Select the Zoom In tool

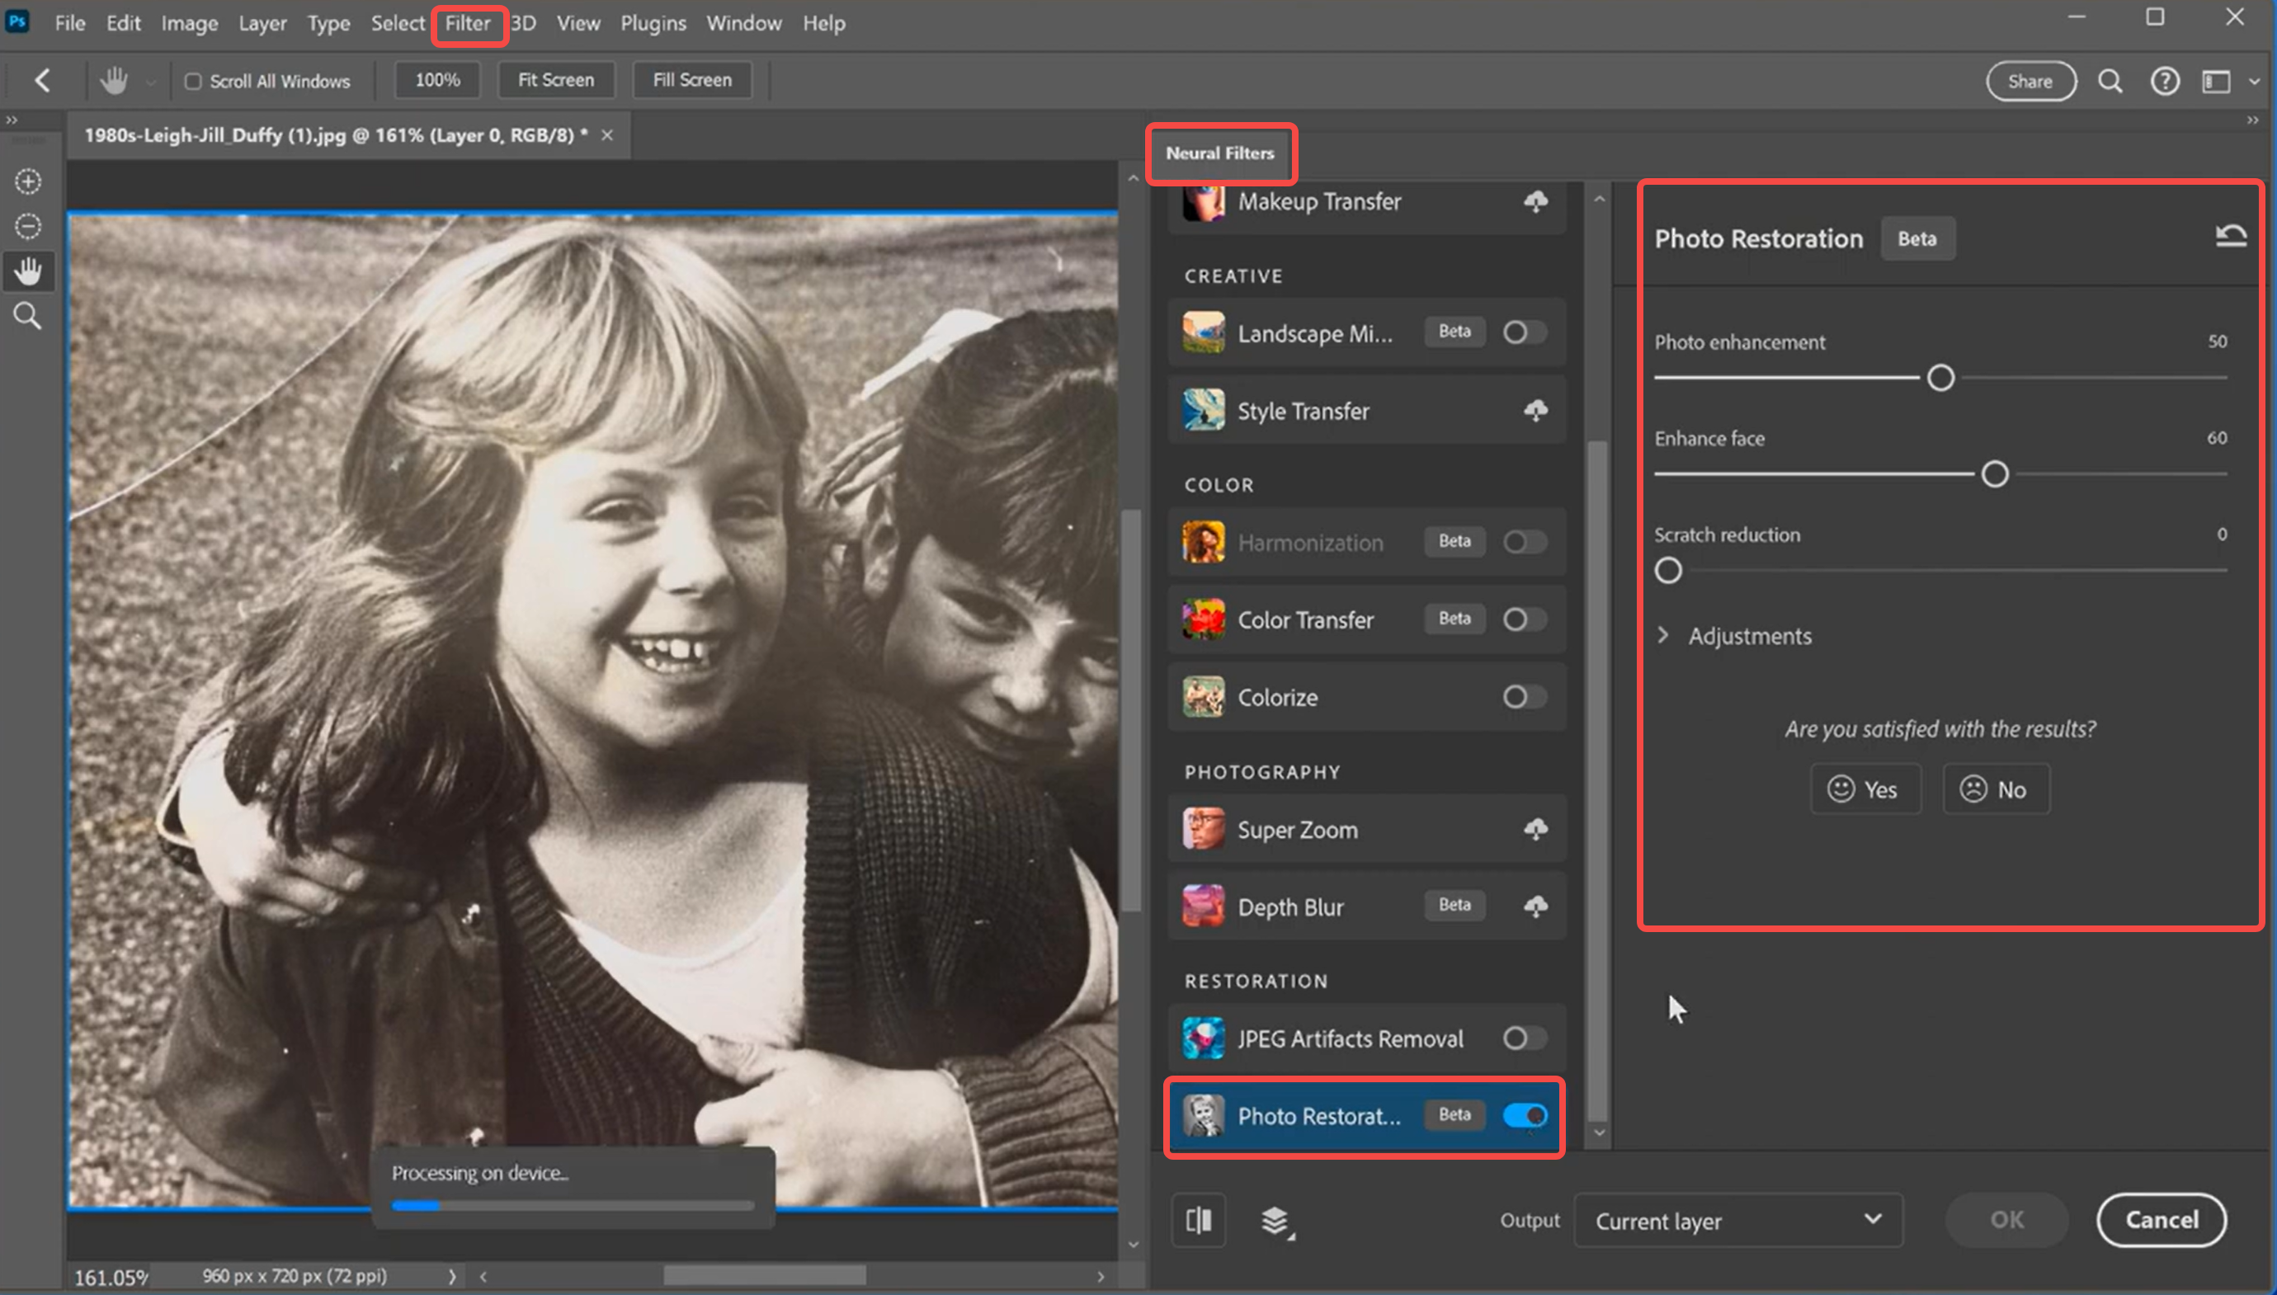pos(27,181)
